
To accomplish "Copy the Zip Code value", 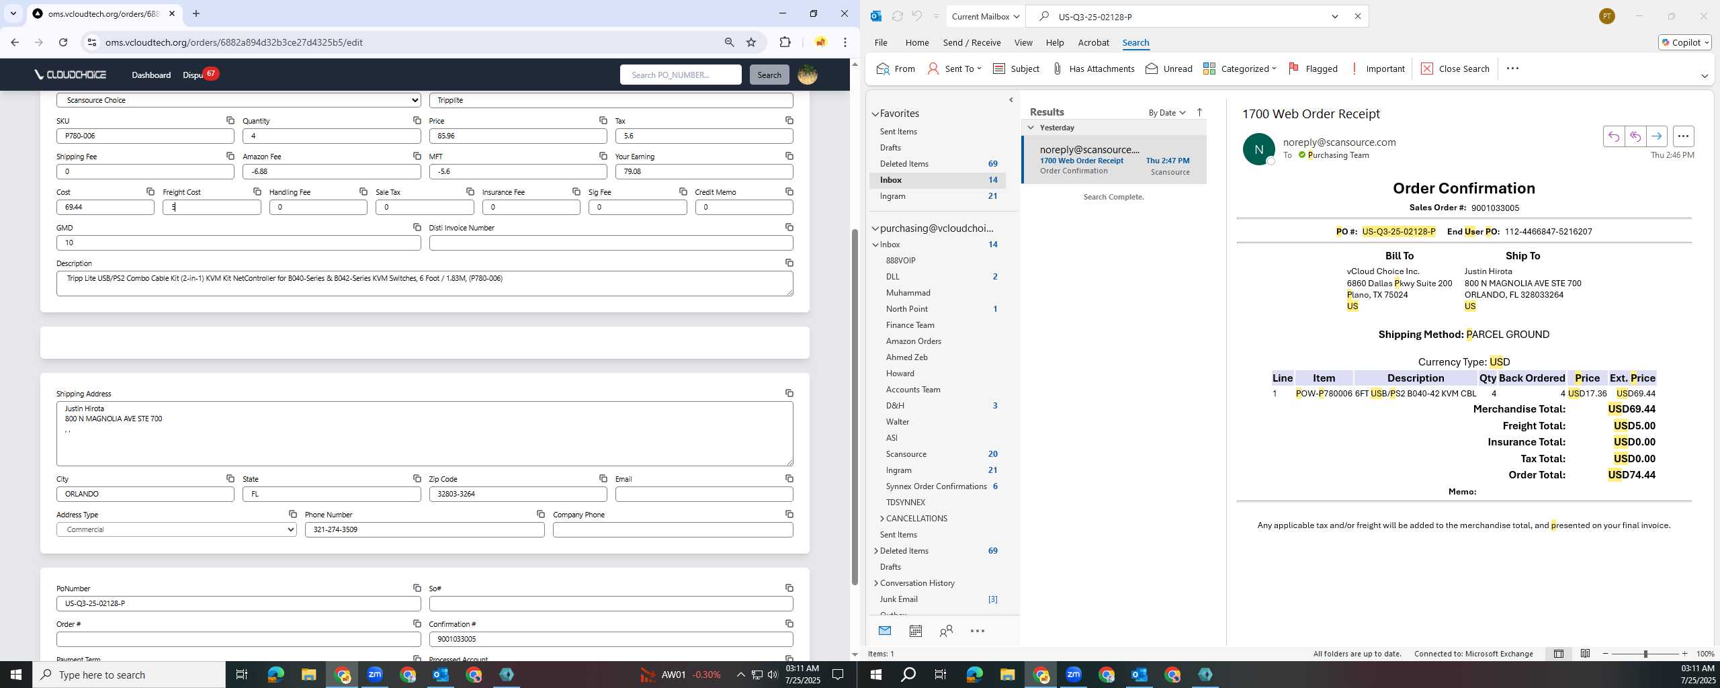I will click(x=603, y=478).
